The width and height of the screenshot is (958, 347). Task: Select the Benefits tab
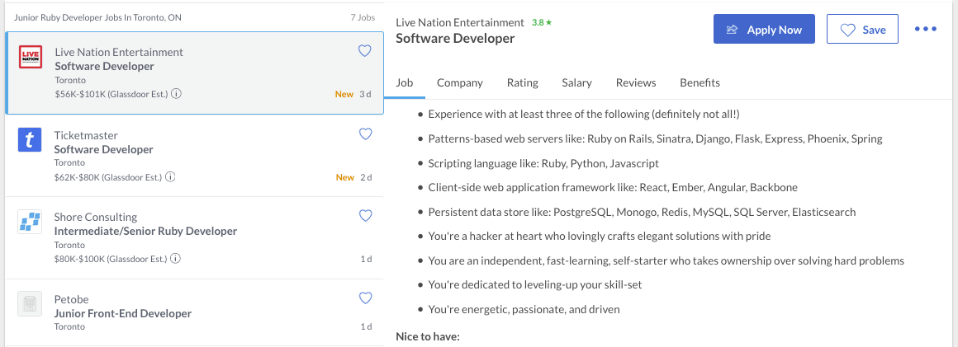pos(700,82)
